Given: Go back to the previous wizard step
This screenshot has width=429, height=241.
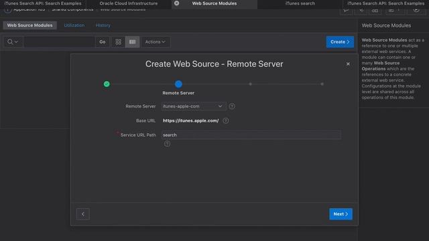Looking at the screenshot, I should tap(83, 214).
